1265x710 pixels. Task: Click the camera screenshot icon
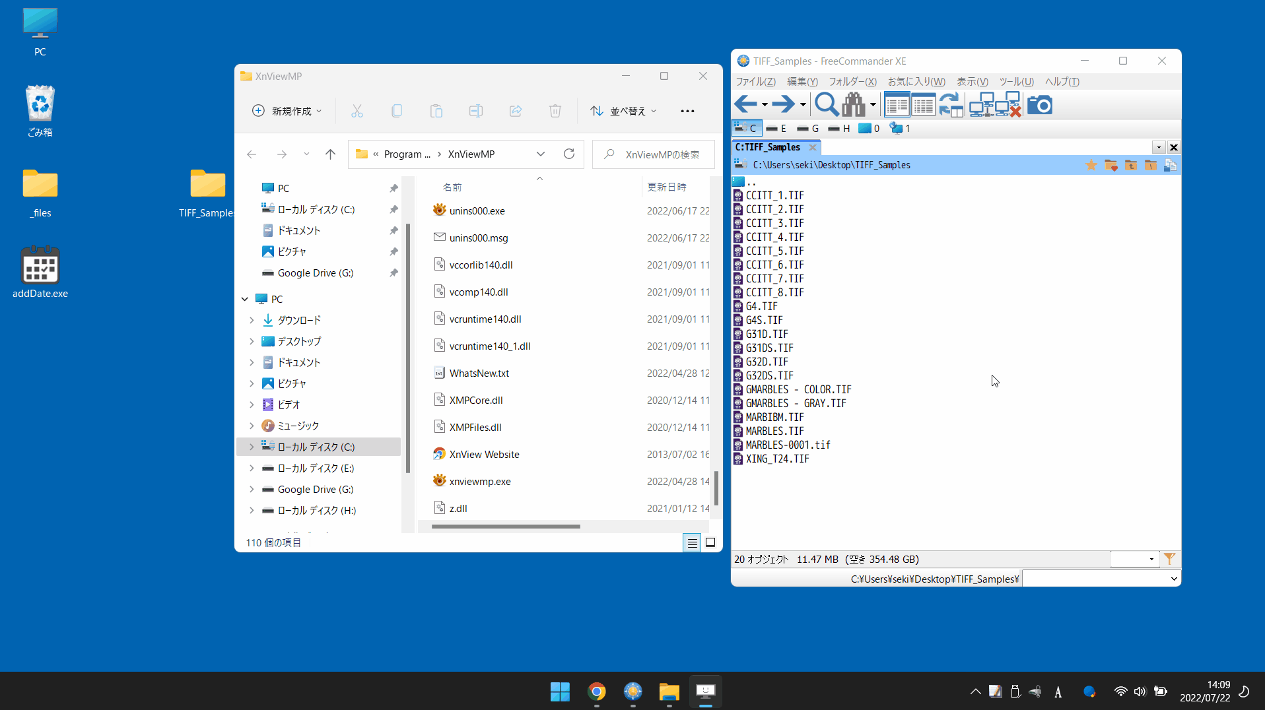1039,104
